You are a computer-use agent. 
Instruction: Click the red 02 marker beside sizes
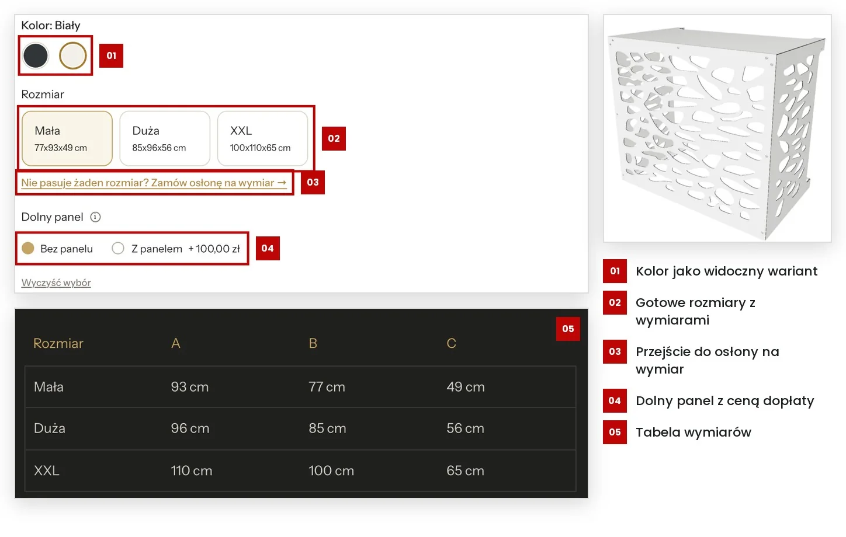click(334, 138)
